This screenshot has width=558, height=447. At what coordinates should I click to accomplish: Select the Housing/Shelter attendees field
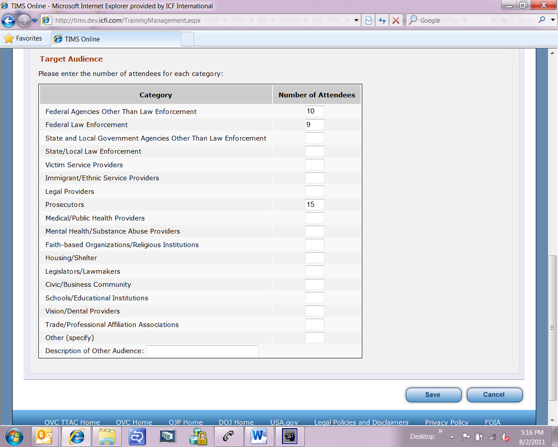[315, 258]
